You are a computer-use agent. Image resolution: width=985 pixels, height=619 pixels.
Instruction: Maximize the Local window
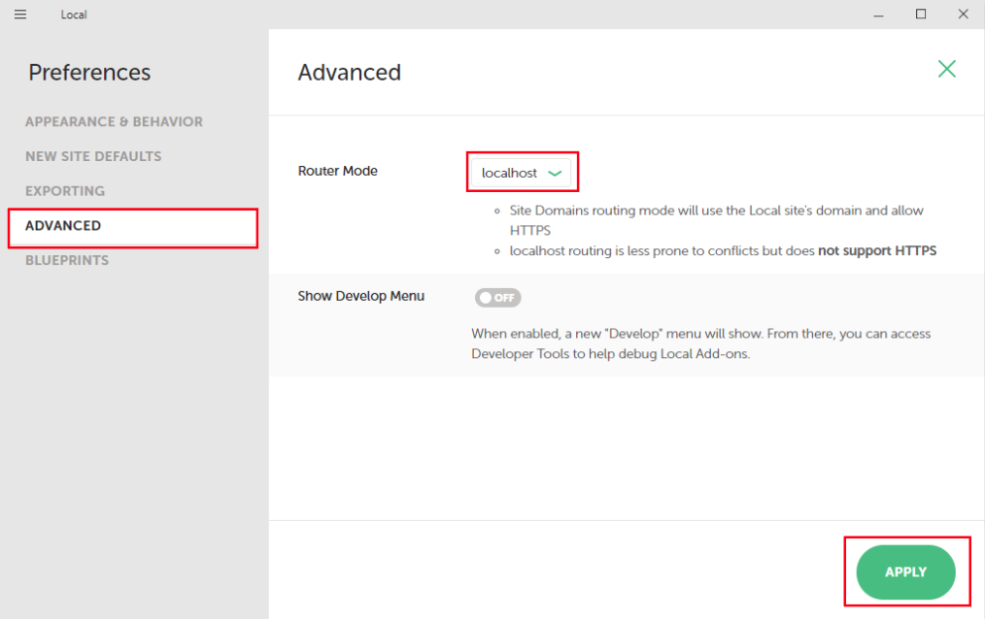pos(921,14)
